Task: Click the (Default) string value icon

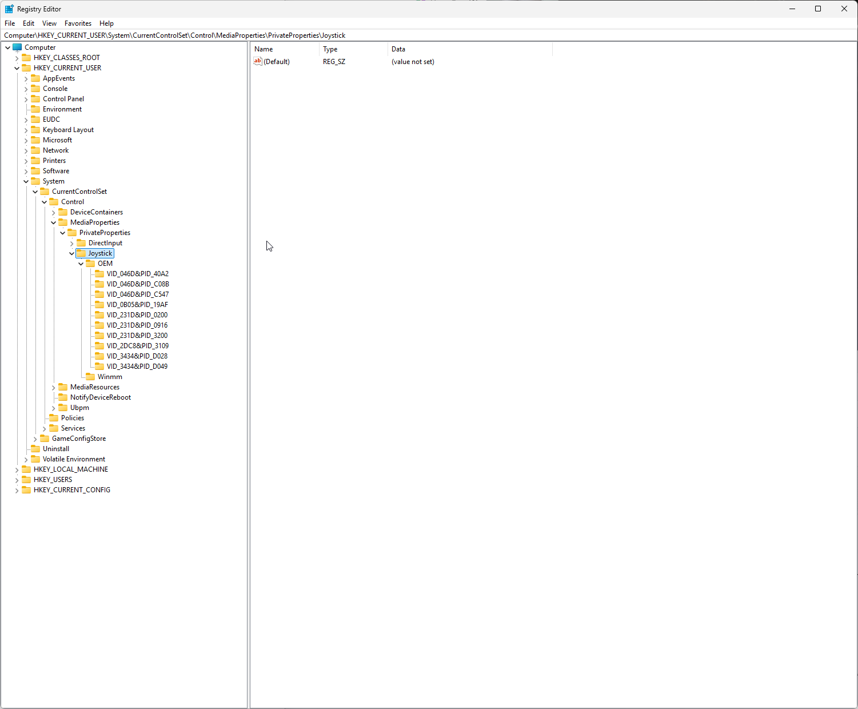Action: click(258, 62)
